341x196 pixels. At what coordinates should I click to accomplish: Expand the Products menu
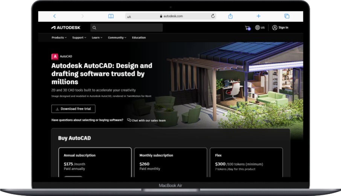(59, 37)
